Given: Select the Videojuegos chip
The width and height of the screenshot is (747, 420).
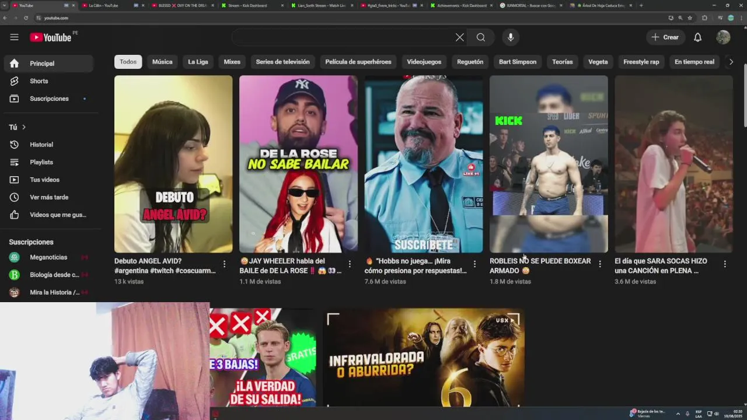Looking at the screenshot, I should [424, 62].
